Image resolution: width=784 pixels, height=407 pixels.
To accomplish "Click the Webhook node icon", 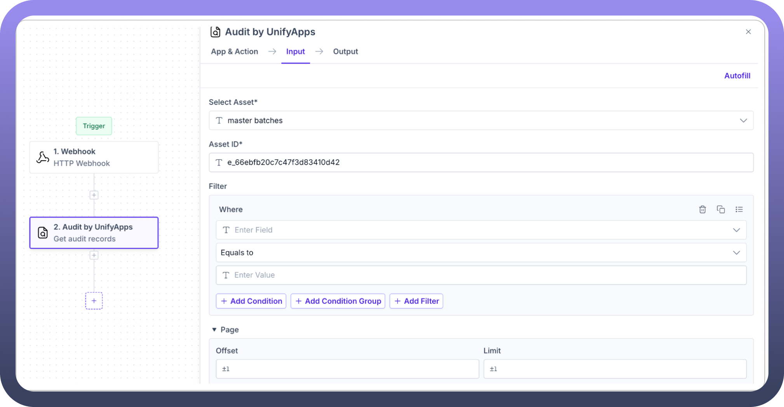I will [x=43, y=157].
